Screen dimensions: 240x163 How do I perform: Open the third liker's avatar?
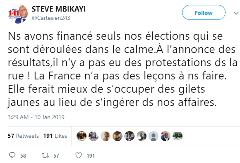point(106,136)
